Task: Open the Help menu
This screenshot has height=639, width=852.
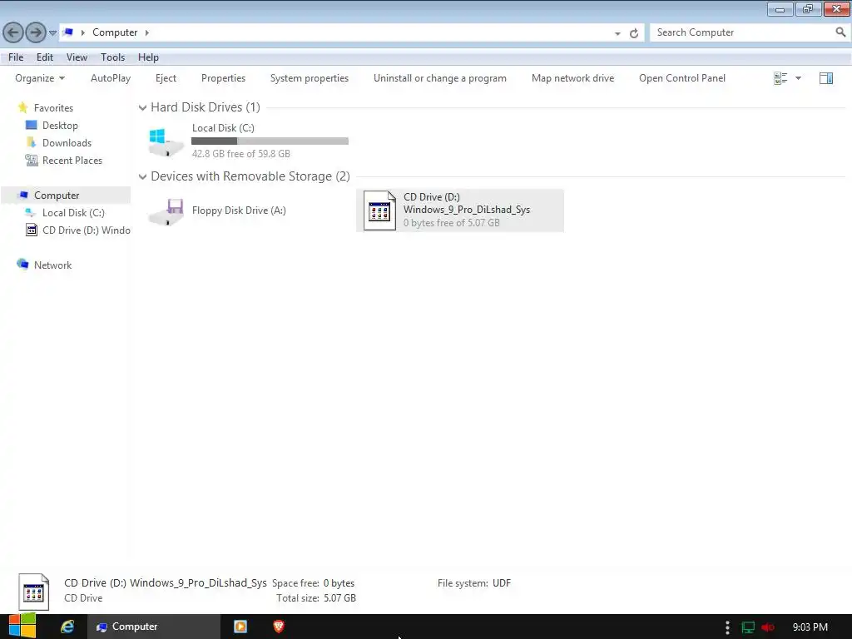Action: click(x=148, y=57)
